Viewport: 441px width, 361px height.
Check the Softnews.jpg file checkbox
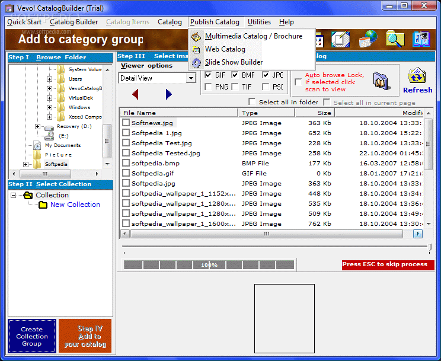[126, 122]
